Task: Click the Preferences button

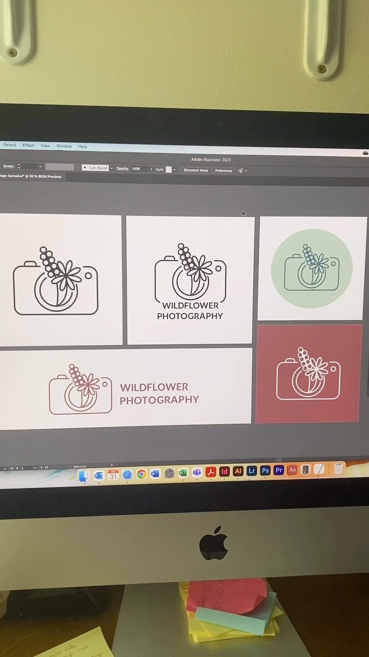Action: [x=223, y=170]
